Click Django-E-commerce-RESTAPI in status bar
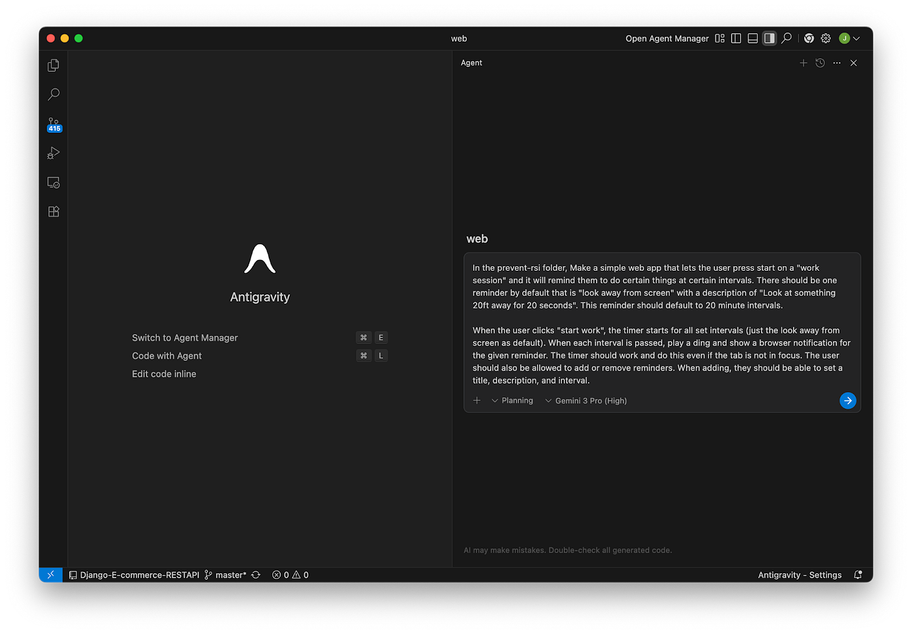The width and height of the screenshot is (912, 634). coord(134,574)
